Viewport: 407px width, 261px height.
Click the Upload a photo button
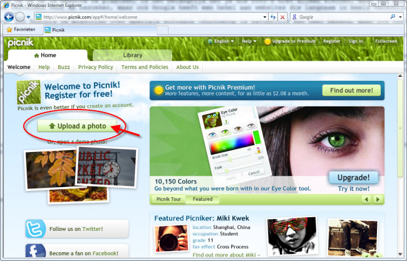(x=77, y=126)
